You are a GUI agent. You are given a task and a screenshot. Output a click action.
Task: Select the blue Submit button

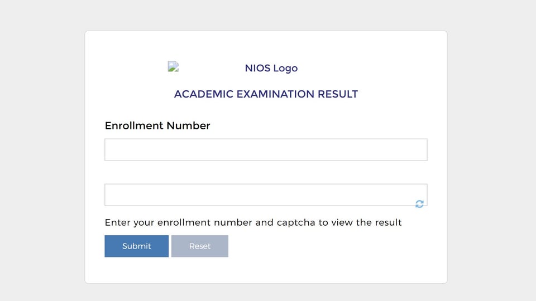coord(136,246)
